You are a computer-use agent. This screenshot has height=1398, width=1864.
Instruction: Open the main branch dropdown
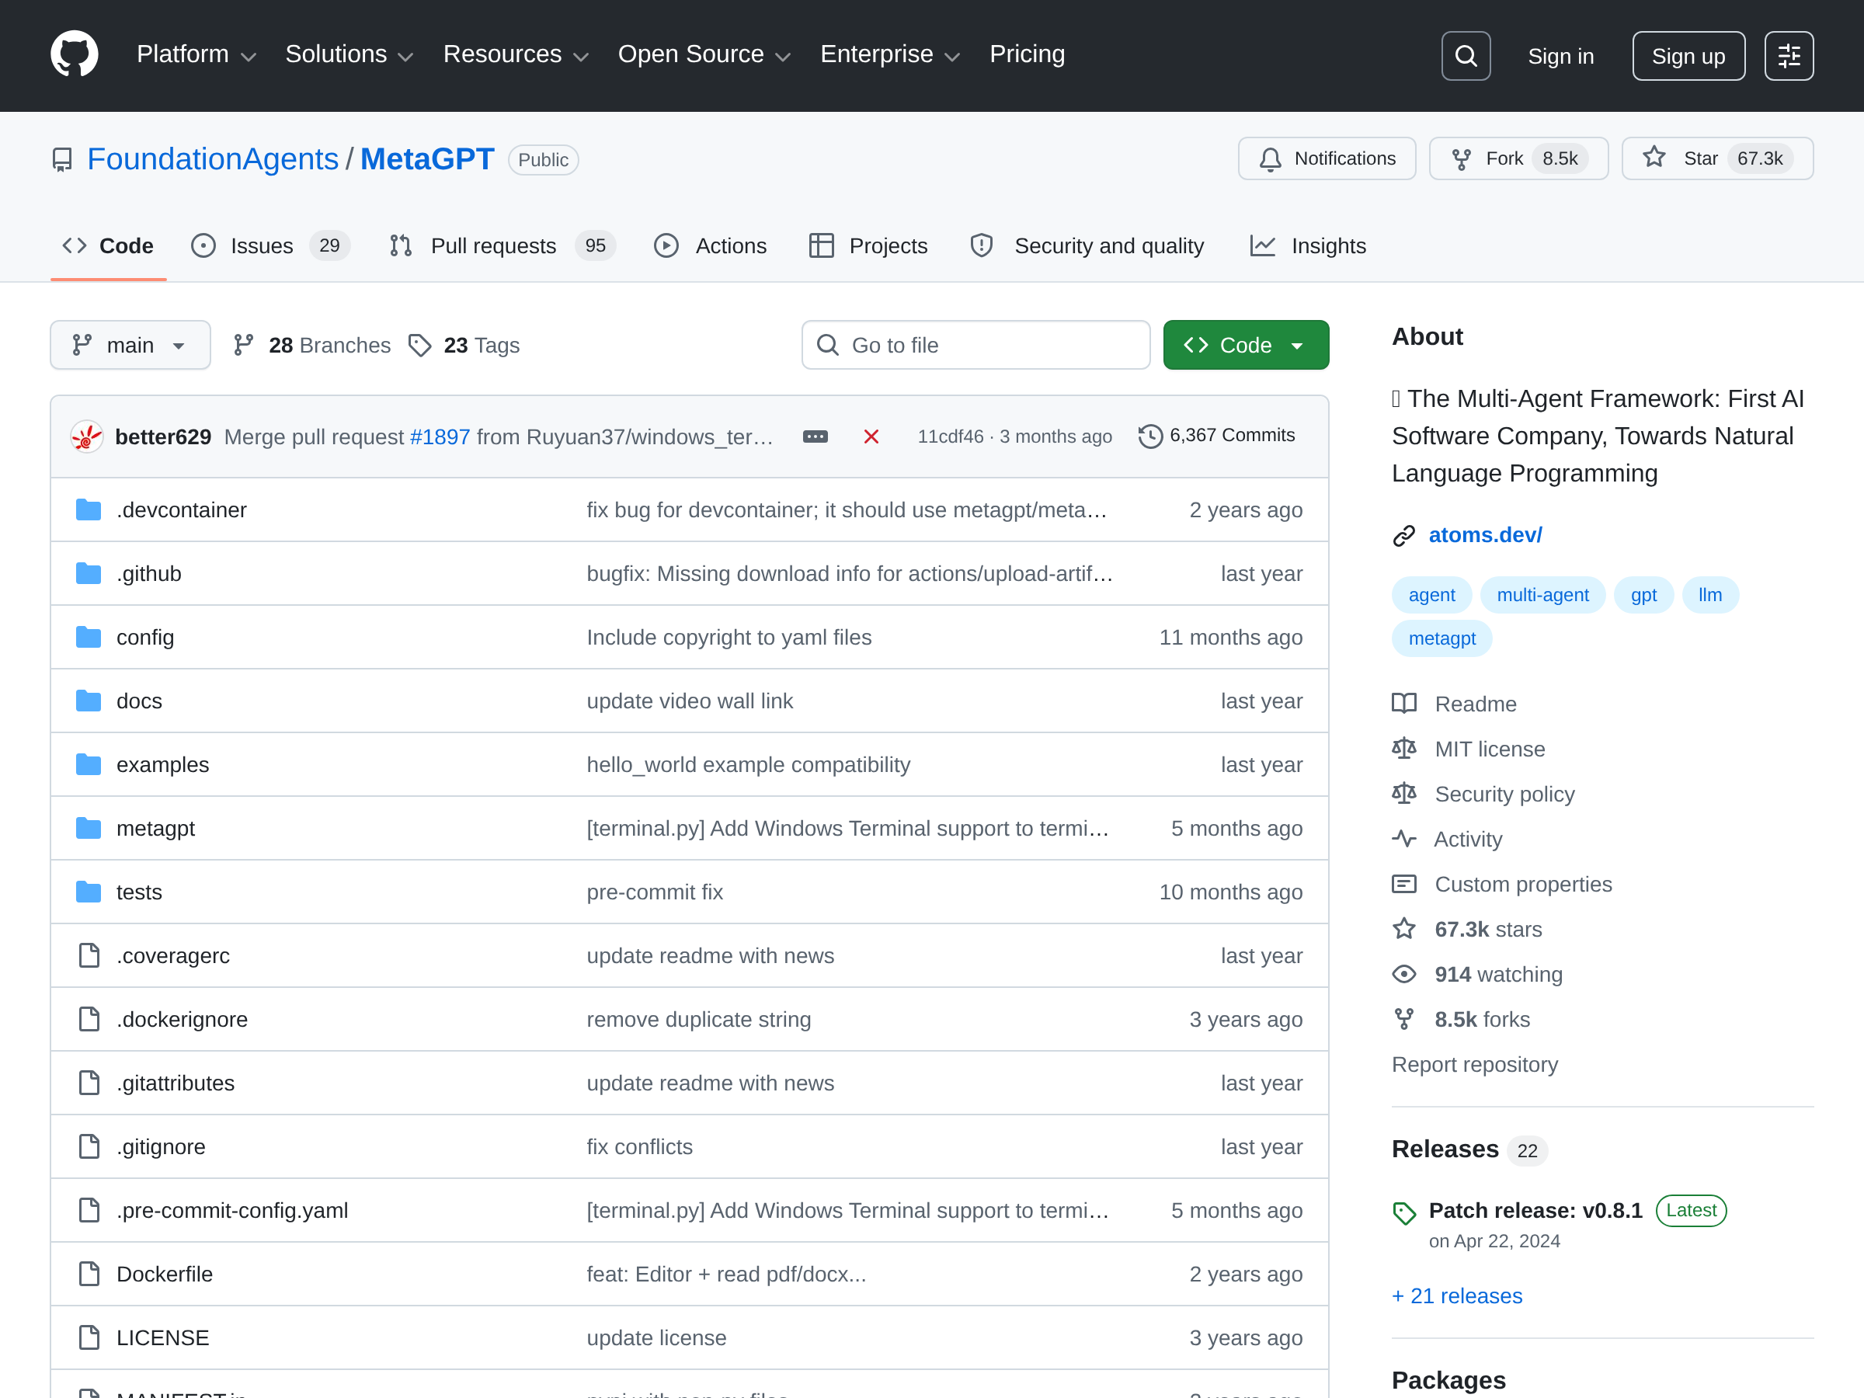pos(130,345)
